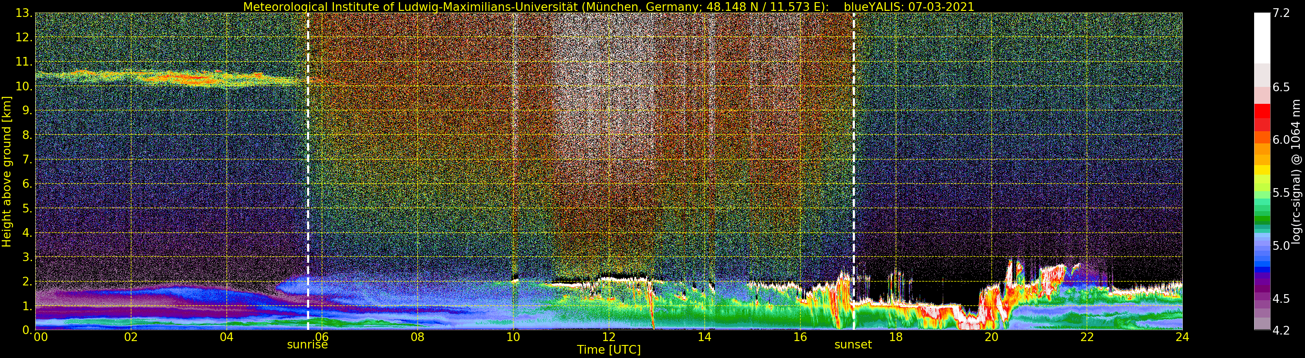This screenshot has width=1305, height=358.
Task: Click the 'Height above ground [km]' axis label
Action: (x=7, y=172)
